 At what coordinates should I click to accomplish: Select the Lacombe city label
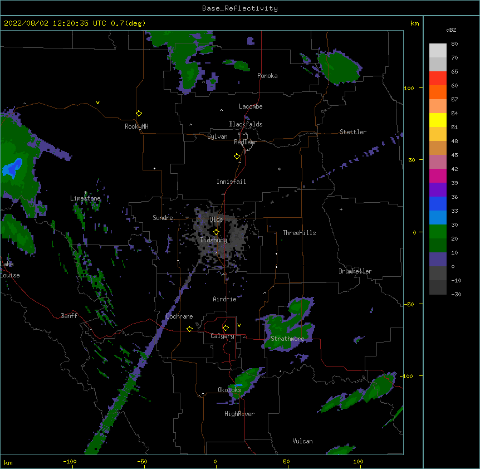[x=251, y=106]
